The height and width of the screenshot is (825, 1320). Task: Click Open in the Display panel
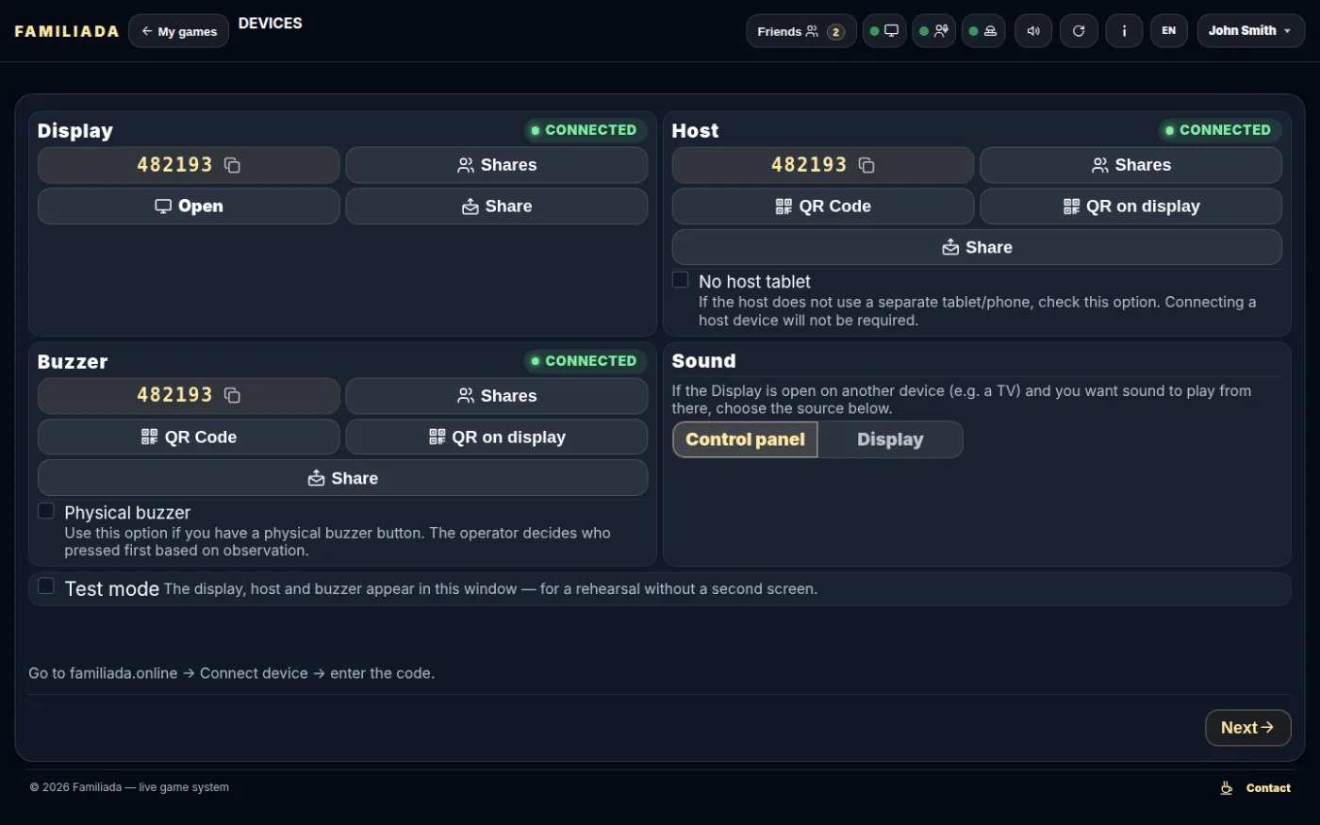coord(189,206)
